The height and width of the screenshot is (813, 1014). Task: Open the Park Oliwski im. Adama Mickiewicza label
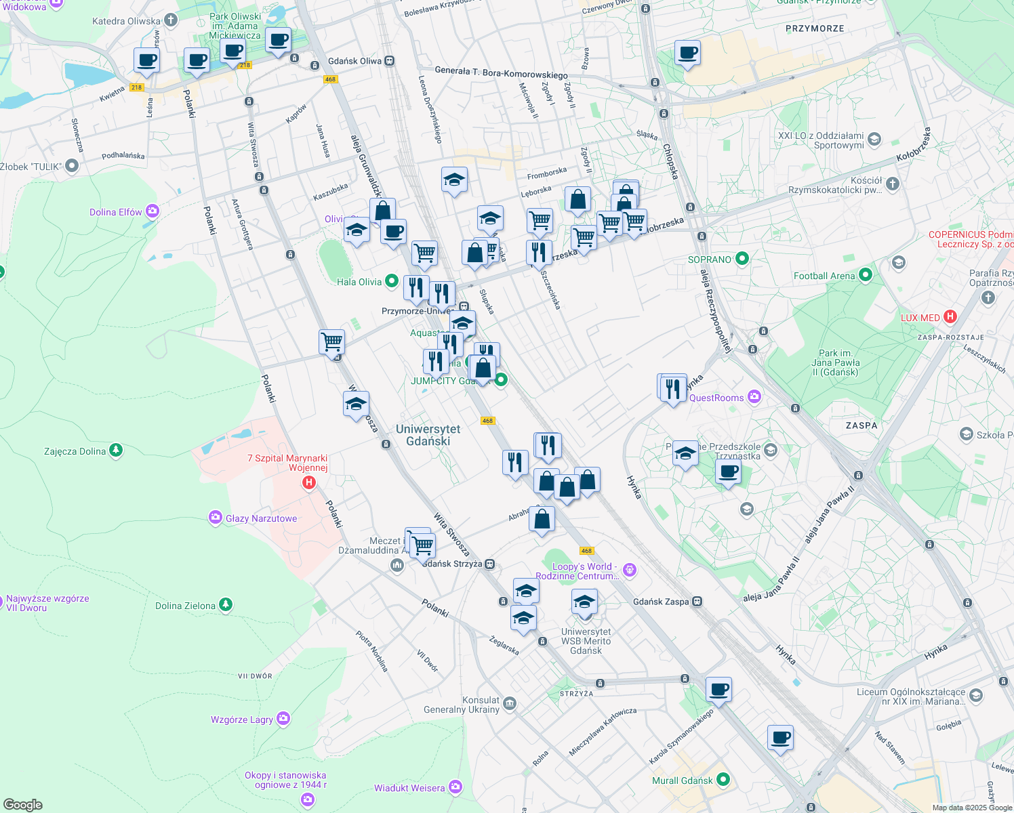click(x=235, y=26)
